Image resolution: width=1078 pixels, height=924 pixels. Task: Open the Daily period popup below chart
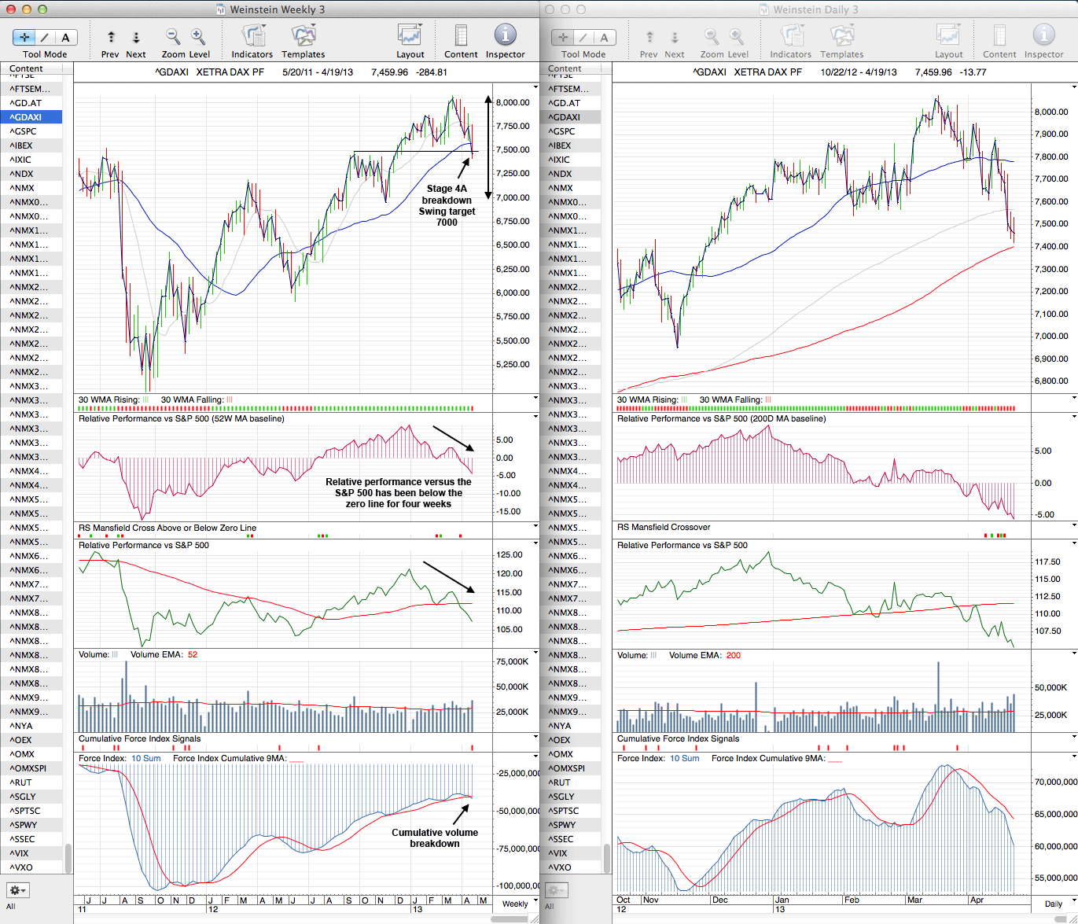1054,904
